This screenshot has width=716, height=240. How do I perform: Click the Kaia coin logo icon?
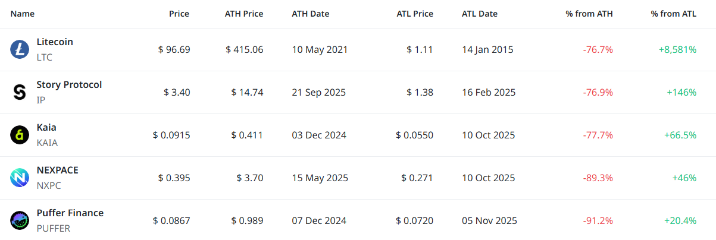click(x=20, y=135)
